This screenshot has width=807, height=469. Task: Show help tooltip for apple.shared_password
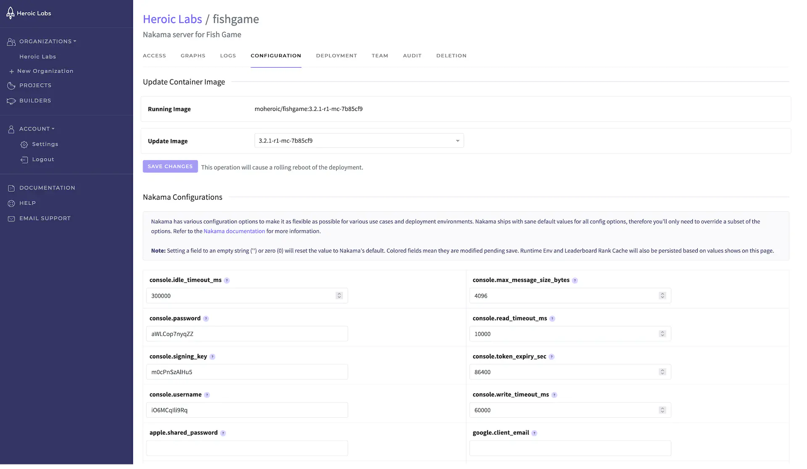coord(223,433)
